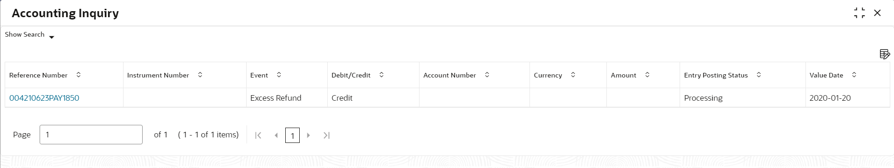Go to next page of results

coord(308,135)
